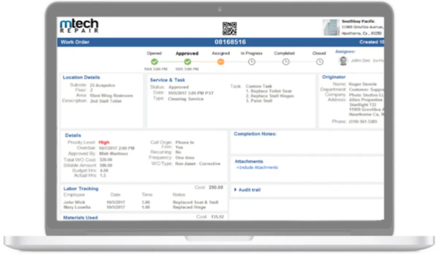Click the Replaced Hinge note
This screenshot has height=254, width=438.
(x=189, y=207)
